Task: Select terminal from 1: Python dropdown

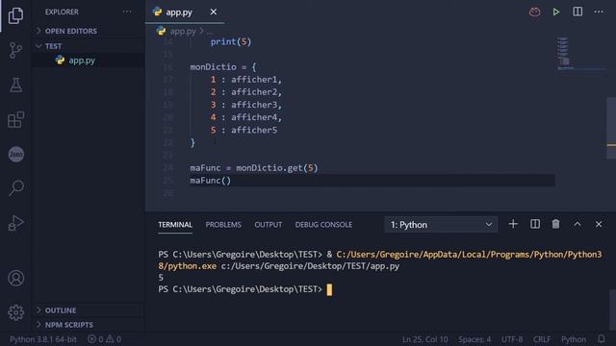Action: tap(441, 225)
